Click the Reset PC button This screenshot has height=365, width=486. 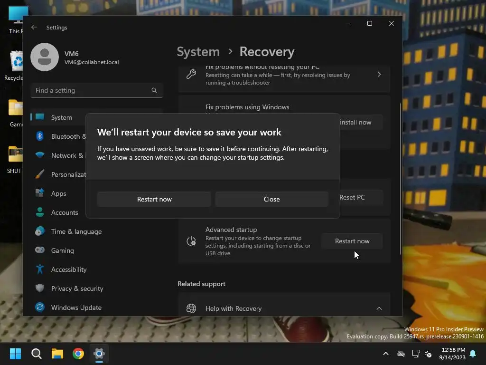[361, 197]
